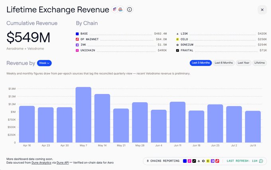The width and height of the screenshot is (271, 170).
Task: Click the May 7 x-axis date label
Action: pyautogui.click(x=83, y=145)
